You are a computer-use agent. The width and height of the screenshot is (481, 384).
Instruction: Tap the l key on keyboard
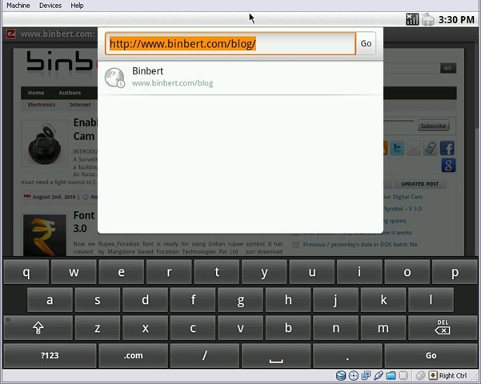(x=431, y=300)
